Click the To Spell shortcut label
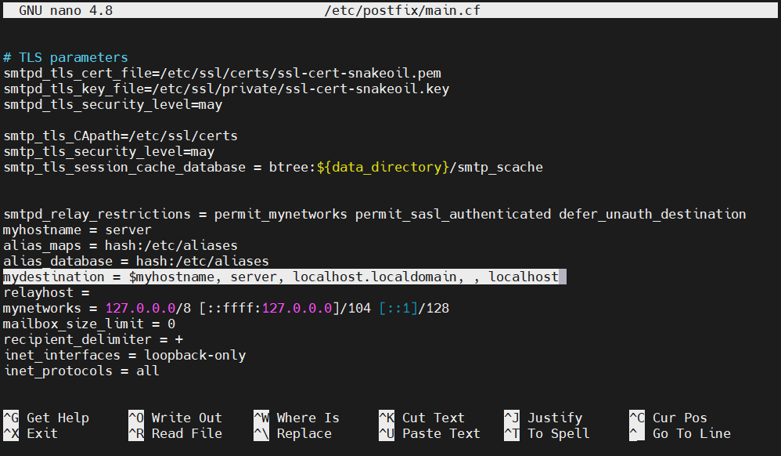 click(x=559, y=433)
